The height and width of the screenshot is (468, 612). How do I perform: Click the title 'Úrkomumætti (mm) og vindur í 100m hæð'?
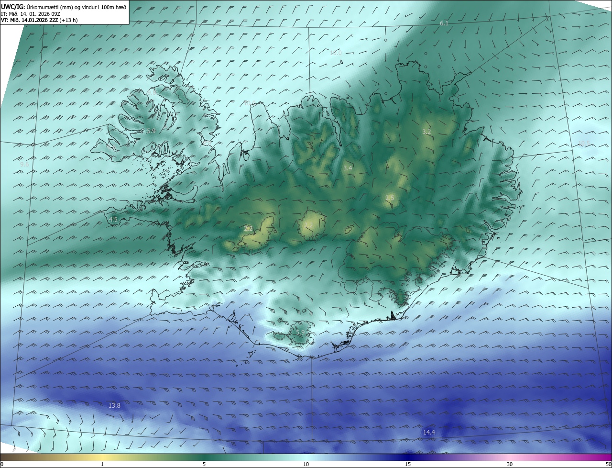coord(76,7)
